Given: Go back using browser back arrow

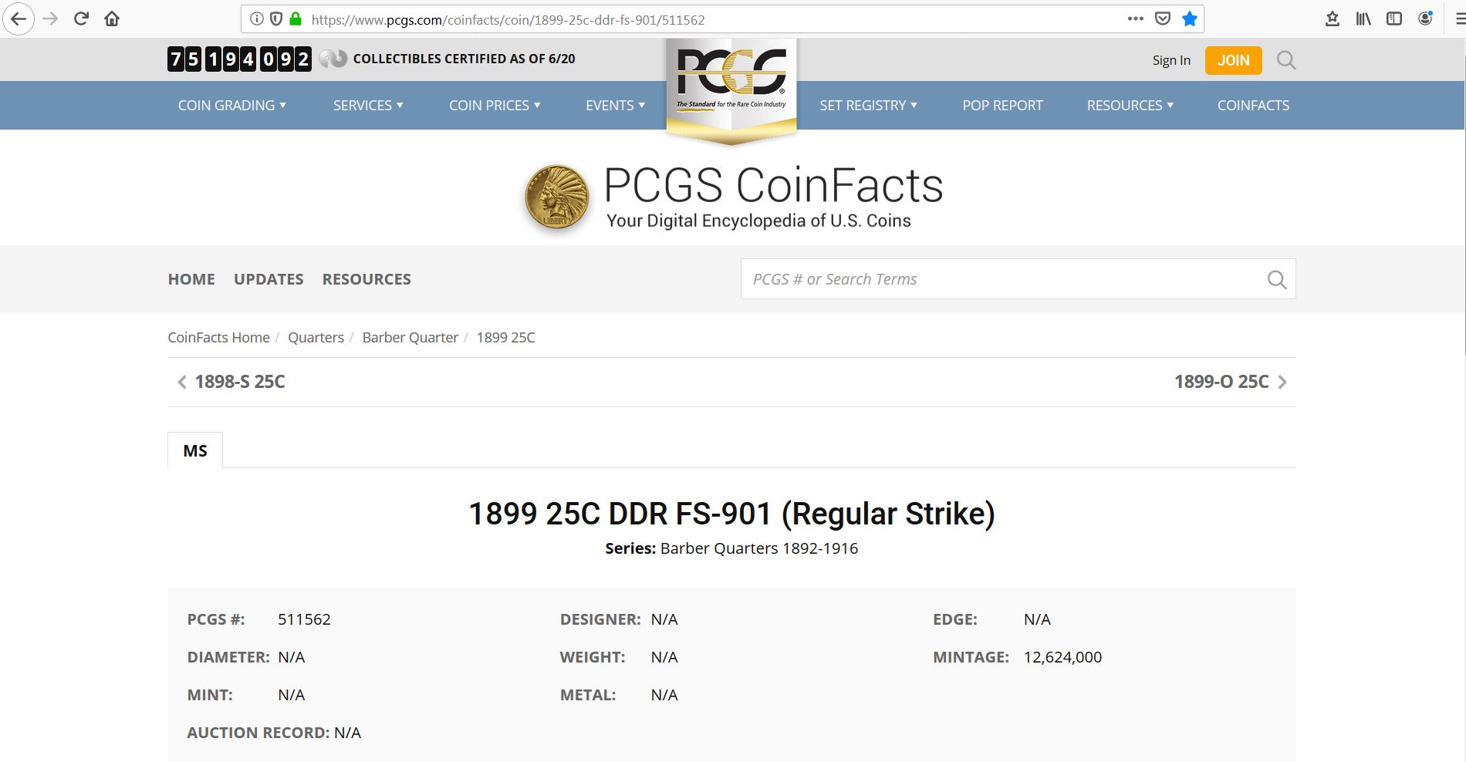Looking at the screenshot, I should [19, 19].
